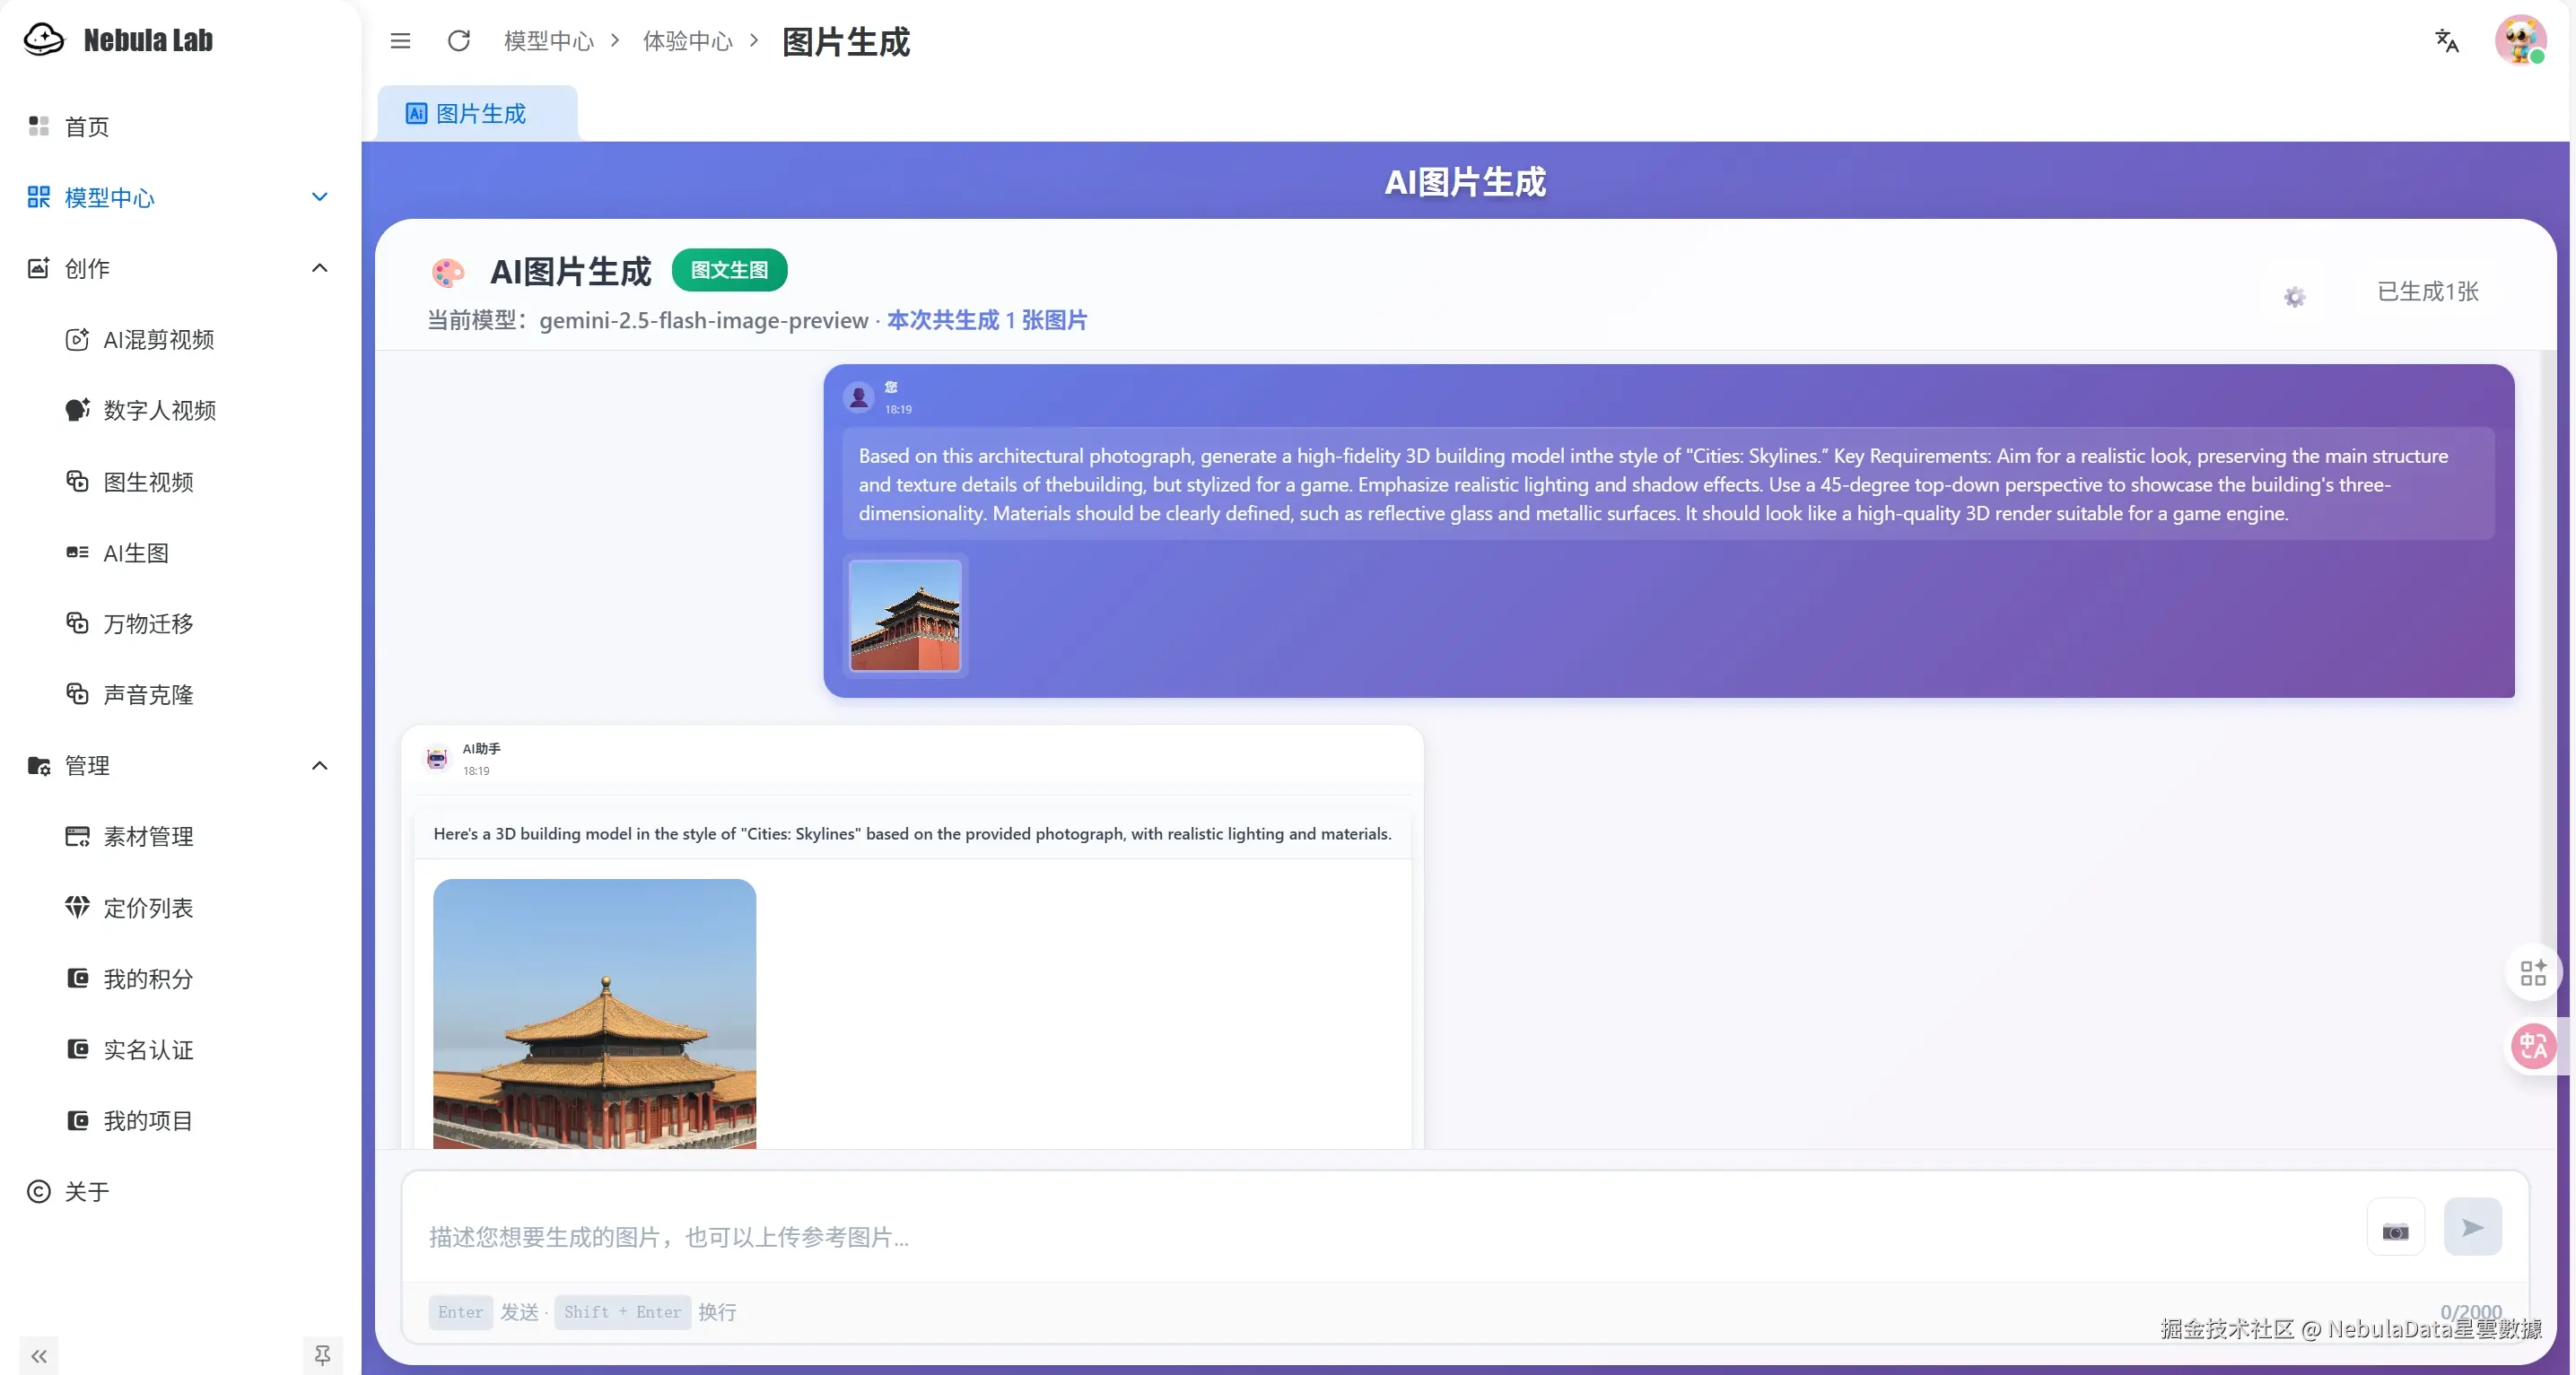
Task: Collapse the 创作 menu section
Action: pos(319,268)
